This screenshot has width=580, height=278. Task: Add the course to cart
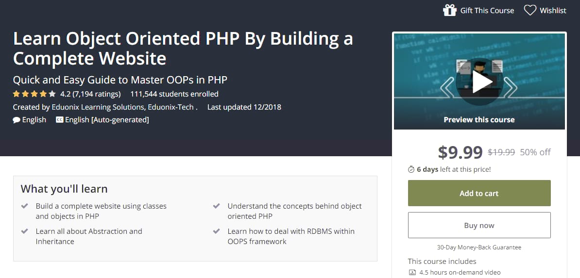point(479,193)
